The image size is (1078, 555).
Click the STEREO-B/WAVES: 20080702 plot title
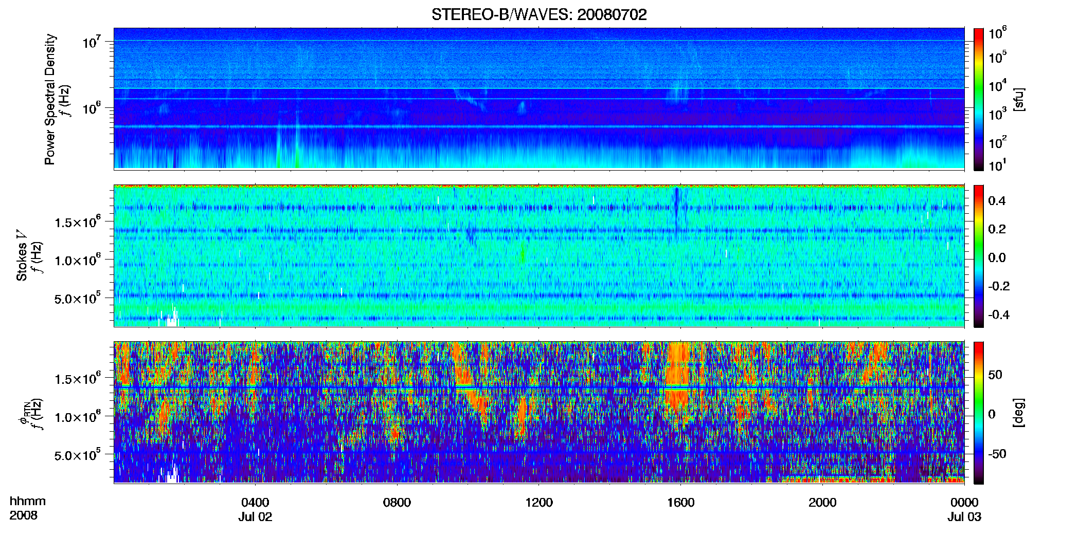tap(539, 15)
